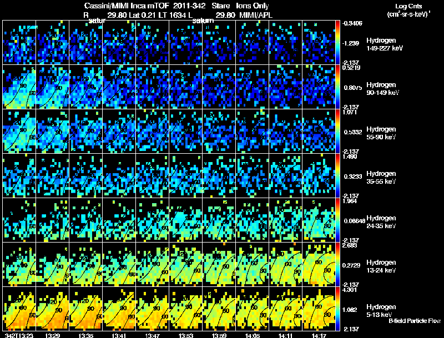This screenshot has width=444, height=338.
Task: Click the 'Hydrogen 24-35 keV' row label
Action: point(381,222)
